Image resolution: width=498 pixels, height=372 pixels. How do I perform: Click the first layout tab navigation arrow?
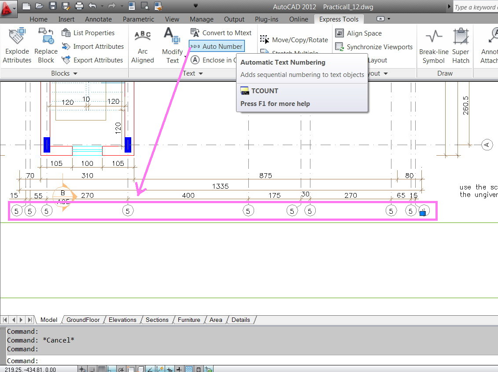(5, 320)
